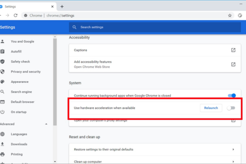The width and height of the screenshot is (246, 164).
Task: Open the Captions row
Action: (x=155, y=50)
